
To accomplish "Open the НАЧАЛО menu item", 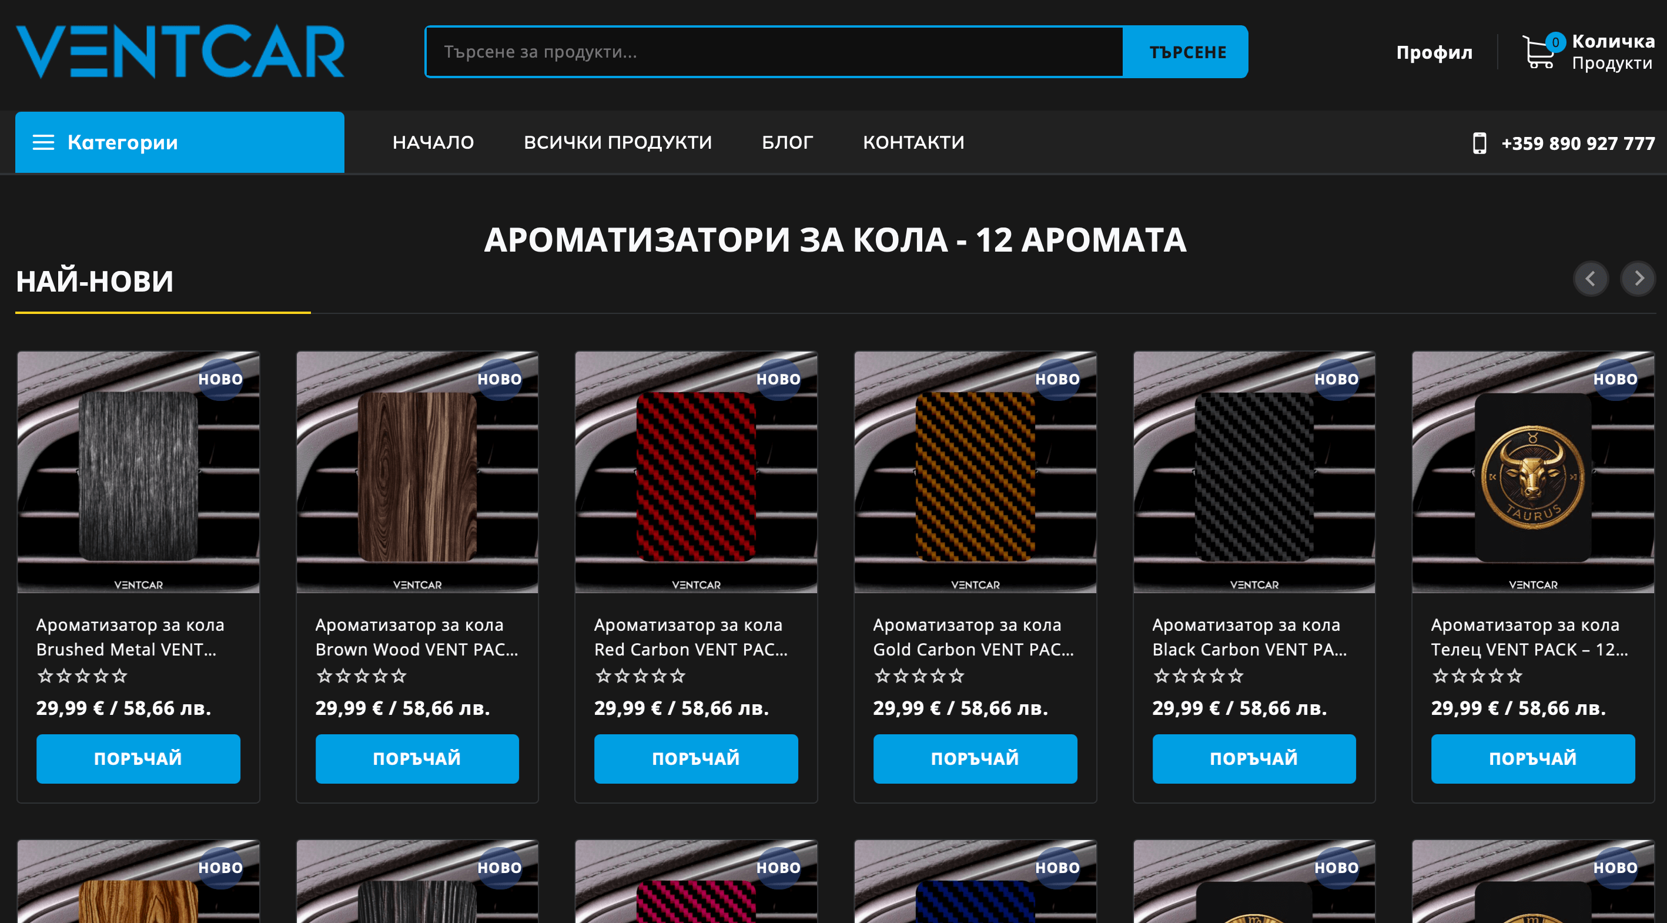I will 433,142.
